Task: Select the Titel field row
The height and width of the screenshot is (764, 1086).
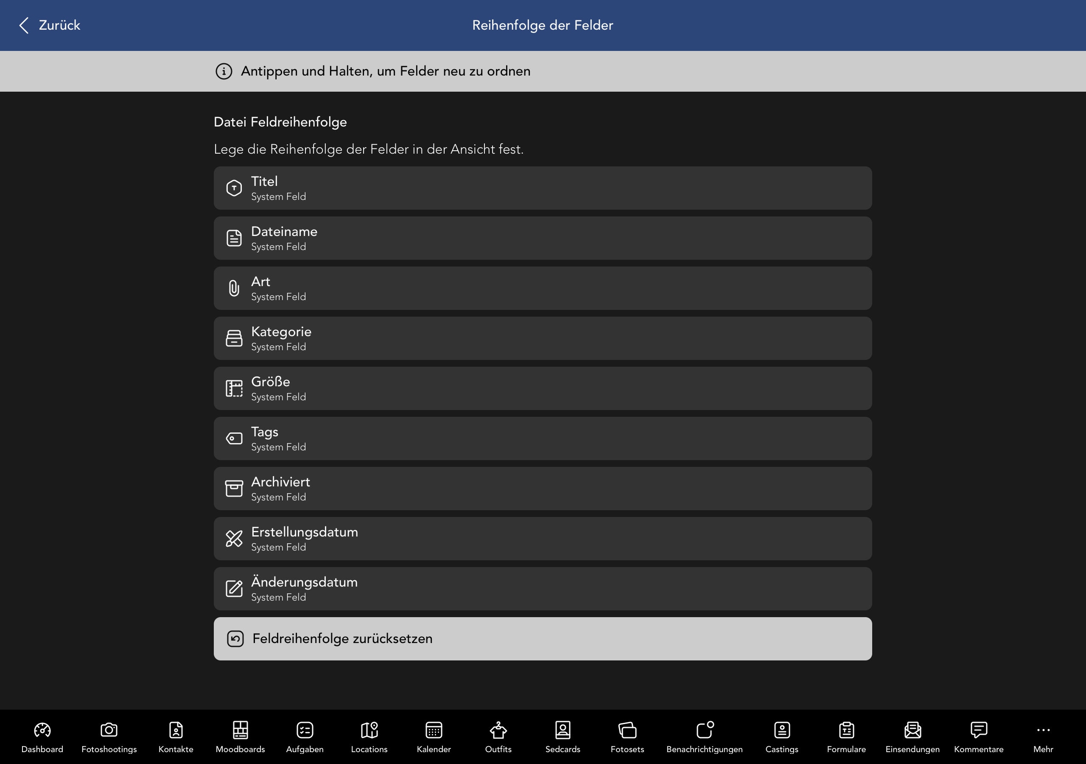Action: [543, 188]
